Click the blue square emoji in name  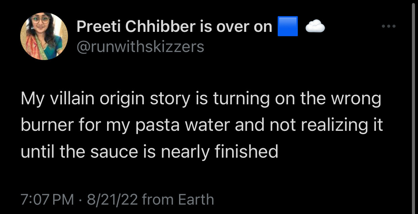287,26
